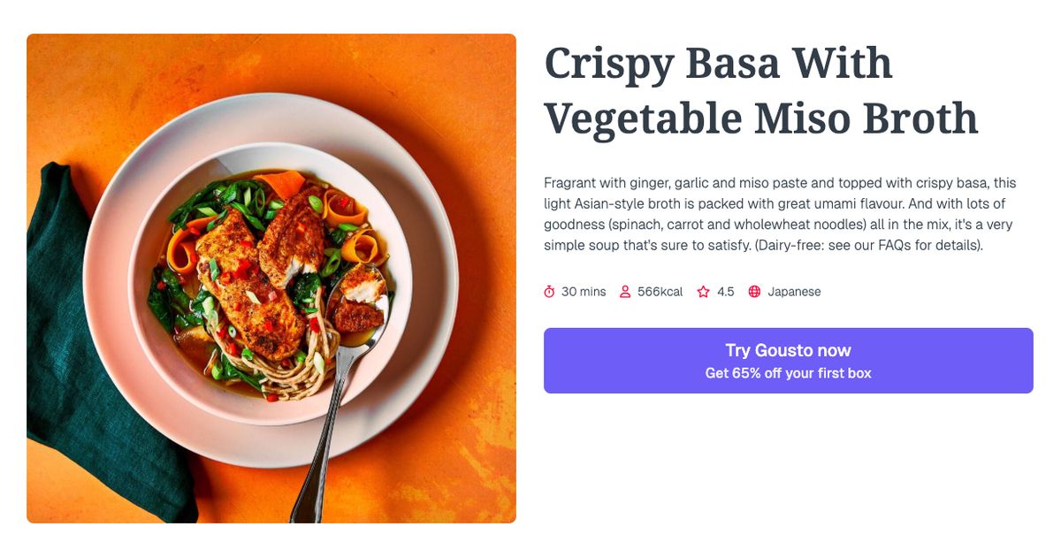The image size is (1061, 557).
Task: Click the timer icon next to 30 mins
Action: coord(550,291)
